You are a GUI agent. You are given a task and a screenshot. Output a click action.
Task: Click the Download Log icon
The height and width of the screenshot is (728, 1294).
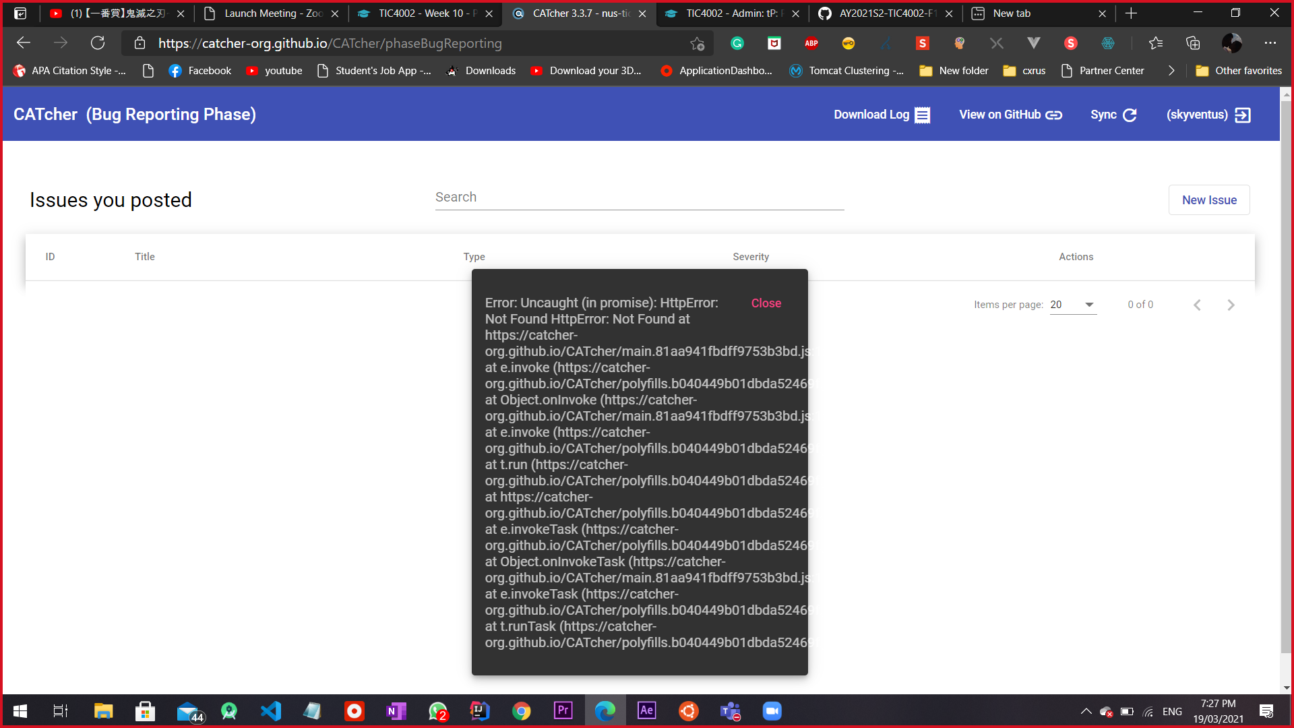pyautogui.click(x=922, y=115)
